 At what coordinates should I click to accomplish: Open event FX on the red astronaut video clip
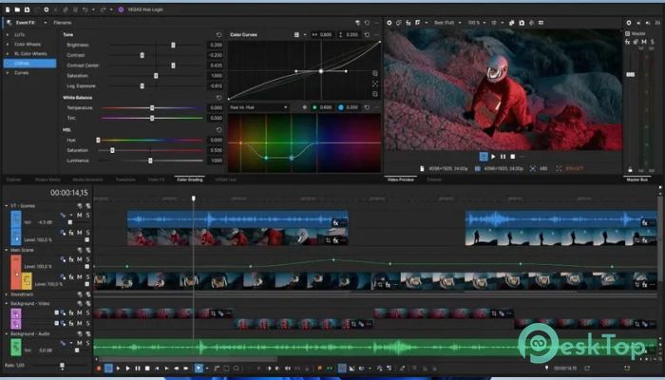click(336, 240)
